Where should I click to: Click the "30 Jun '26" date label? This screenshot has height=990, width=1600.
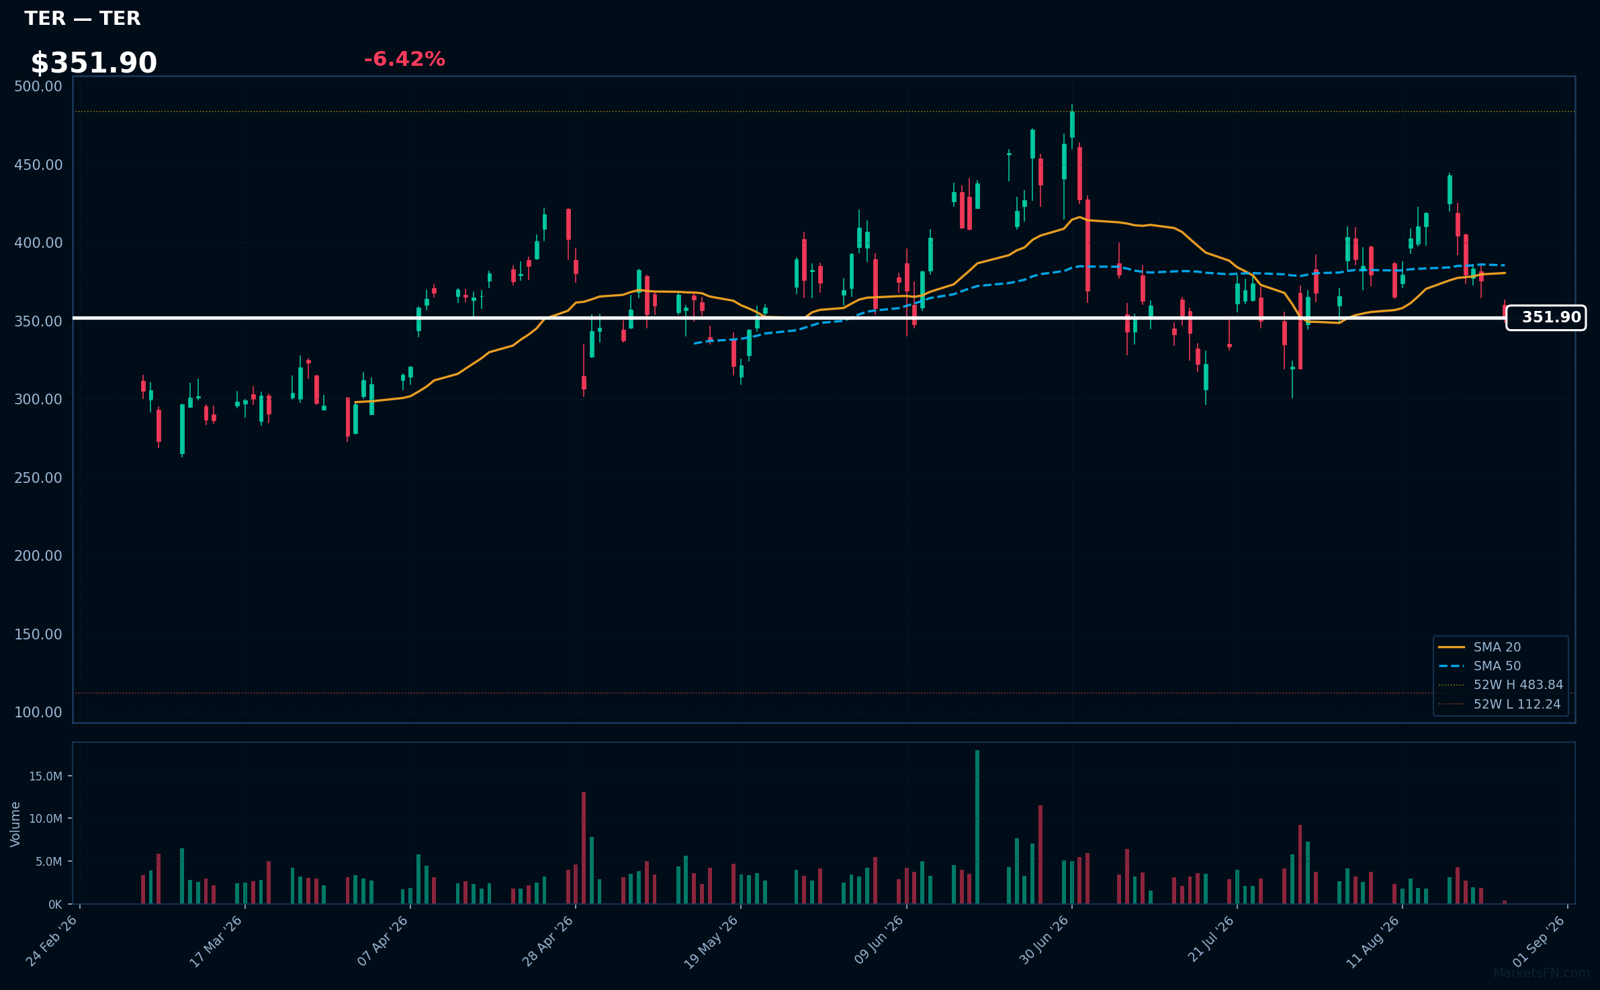pos(1044,940)
